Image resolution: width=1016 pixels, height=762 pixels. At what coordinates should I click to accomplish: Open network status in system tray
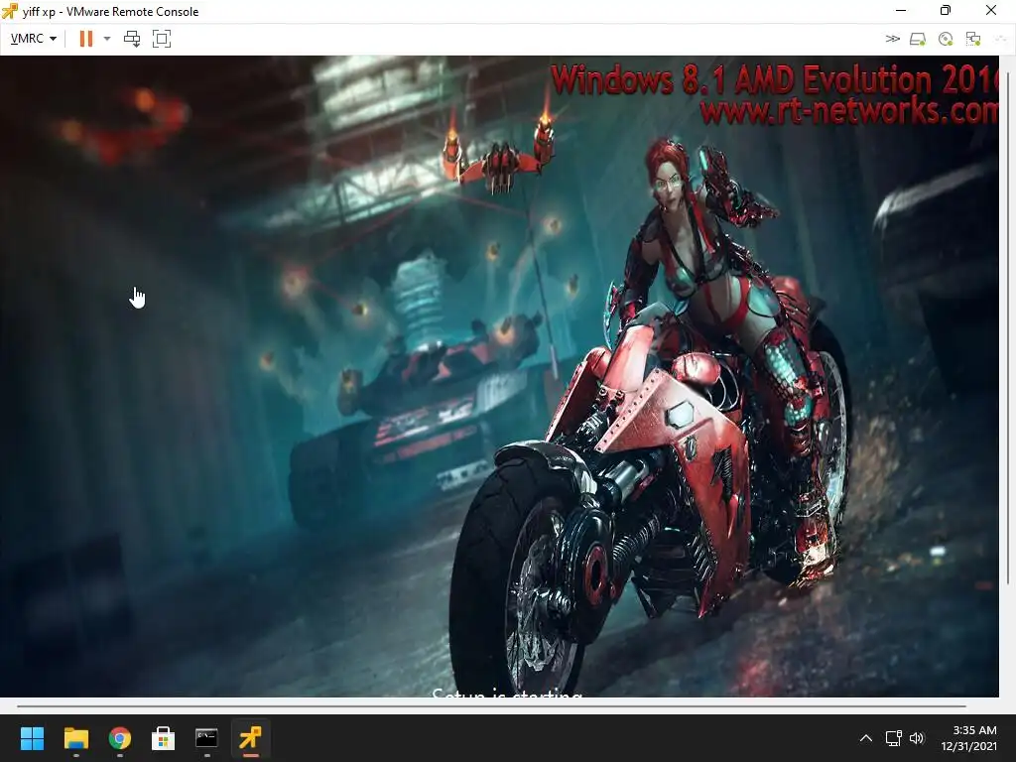tap(894, 738)
